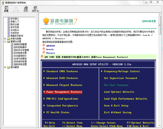Open the 快速入门 topic page
This screenshot has height=129, width=163.
pyautogui.click(x=15, y=22)
